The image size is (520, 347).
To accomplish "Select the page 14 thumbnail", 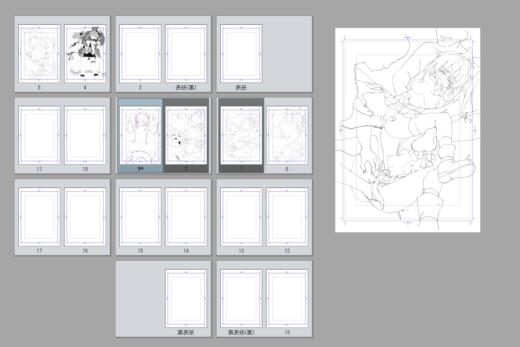I will [x=186, y=217].
